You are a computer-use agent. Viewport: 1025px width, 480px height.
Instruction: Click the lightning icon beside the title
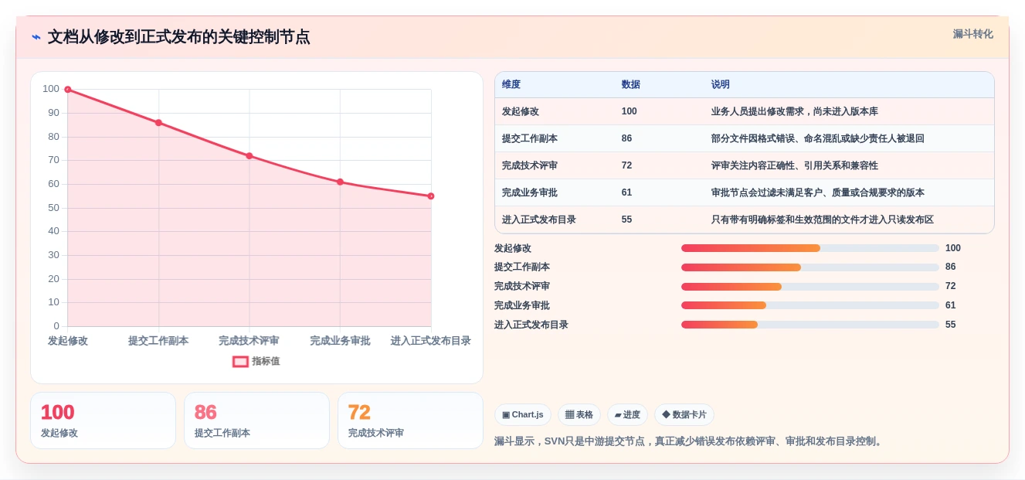(x=36, y=37)
